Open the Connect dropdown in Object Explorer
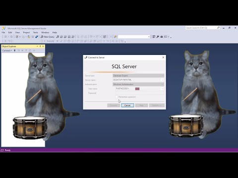The height and width of the screenshot is (178, 238). point(7,50)
